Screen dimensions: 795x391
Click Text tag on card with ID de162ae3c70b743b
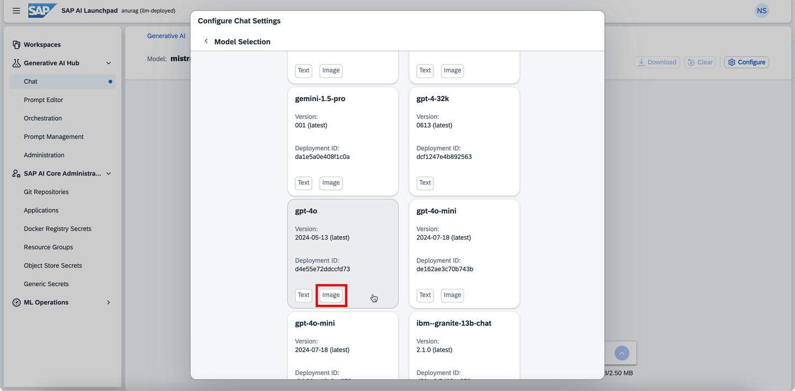(425, 295)
